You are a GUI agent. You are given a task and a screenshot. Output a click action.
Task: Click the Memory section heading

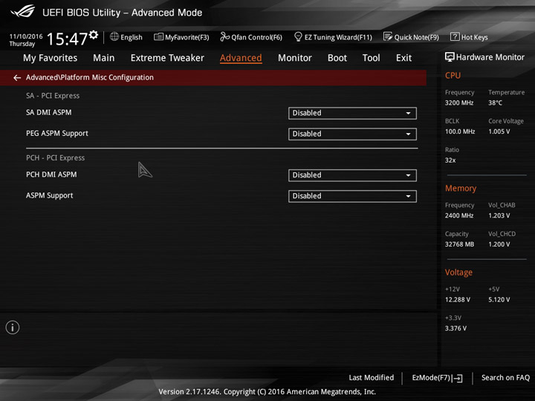click(x=461, y=188)
